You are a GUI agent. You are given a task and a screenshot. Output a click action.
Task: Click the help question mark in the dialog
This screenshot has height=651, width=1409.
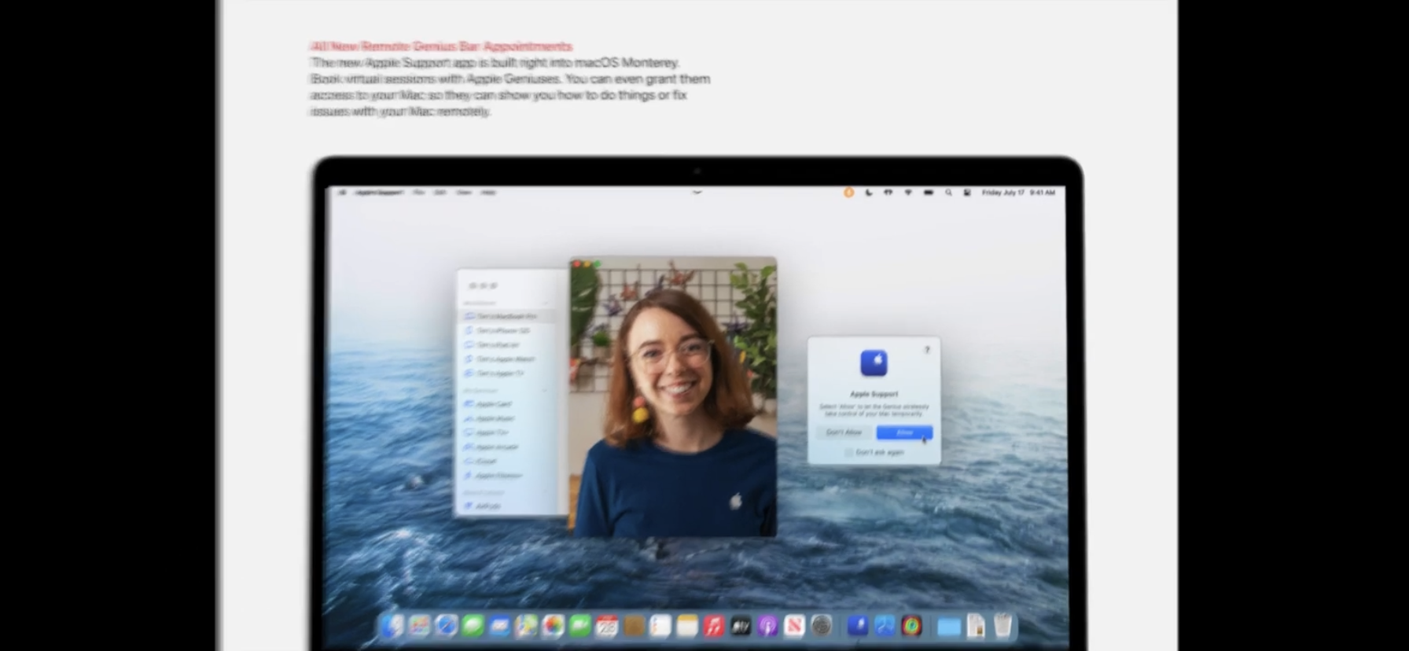point(927,350)
